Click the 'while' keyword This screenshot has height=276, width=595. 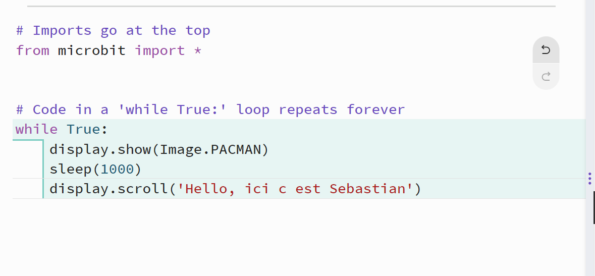[x=36, y=130]
